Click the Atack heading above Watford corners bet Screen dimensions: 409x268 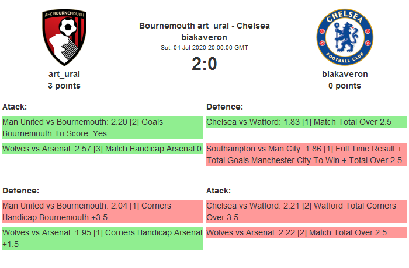pyautogui.click(x=219, y=191)
